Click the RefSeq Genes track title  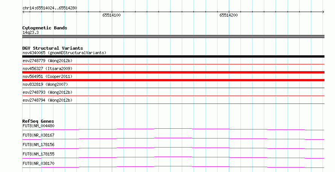click(x=38, y=121)
